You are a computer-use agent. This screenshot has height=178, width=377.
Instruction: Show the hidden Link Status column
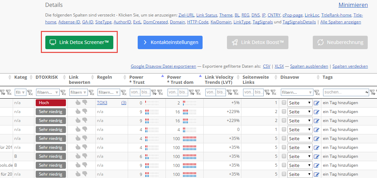[207, 15]
